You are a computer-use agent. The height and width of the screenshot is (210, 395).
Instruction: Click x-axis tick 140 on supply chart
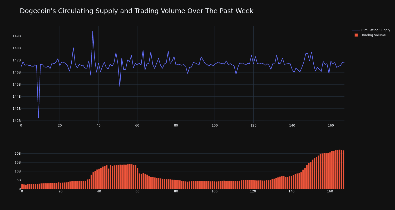(292, 125)
